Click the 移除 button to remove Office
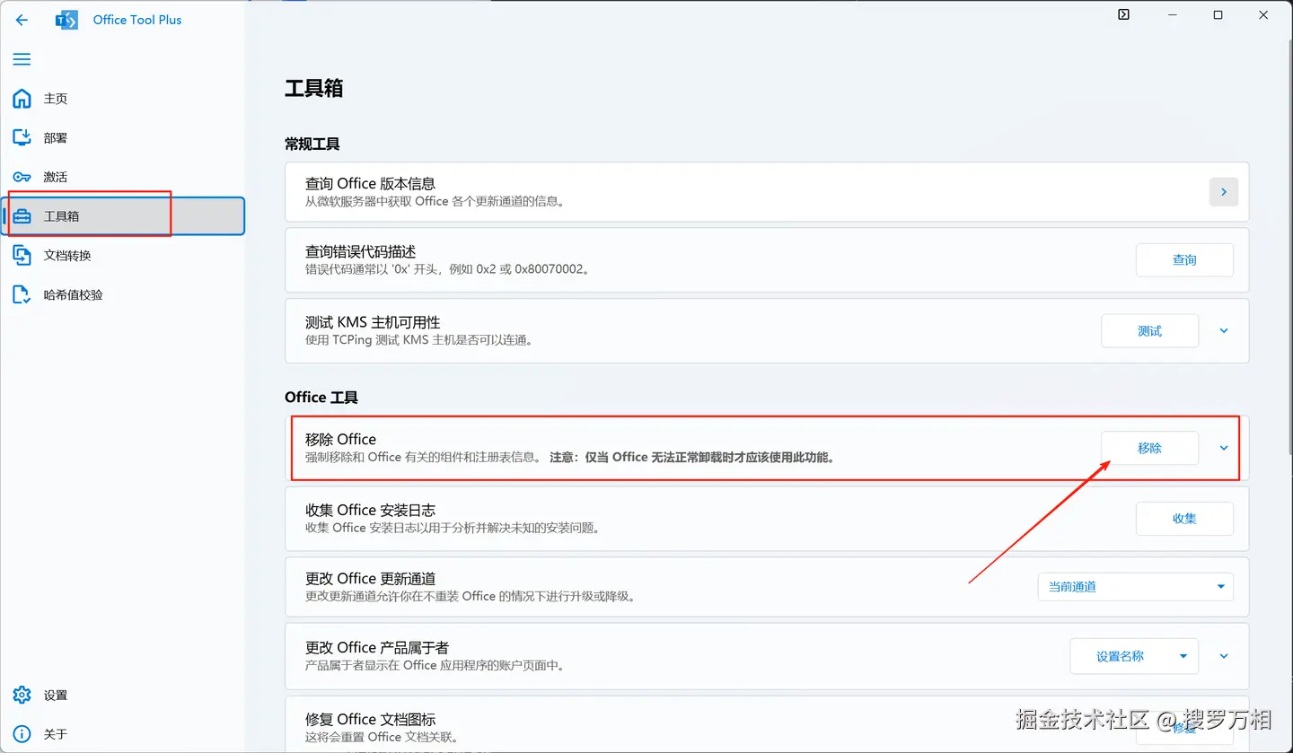 coord(1149,448)
